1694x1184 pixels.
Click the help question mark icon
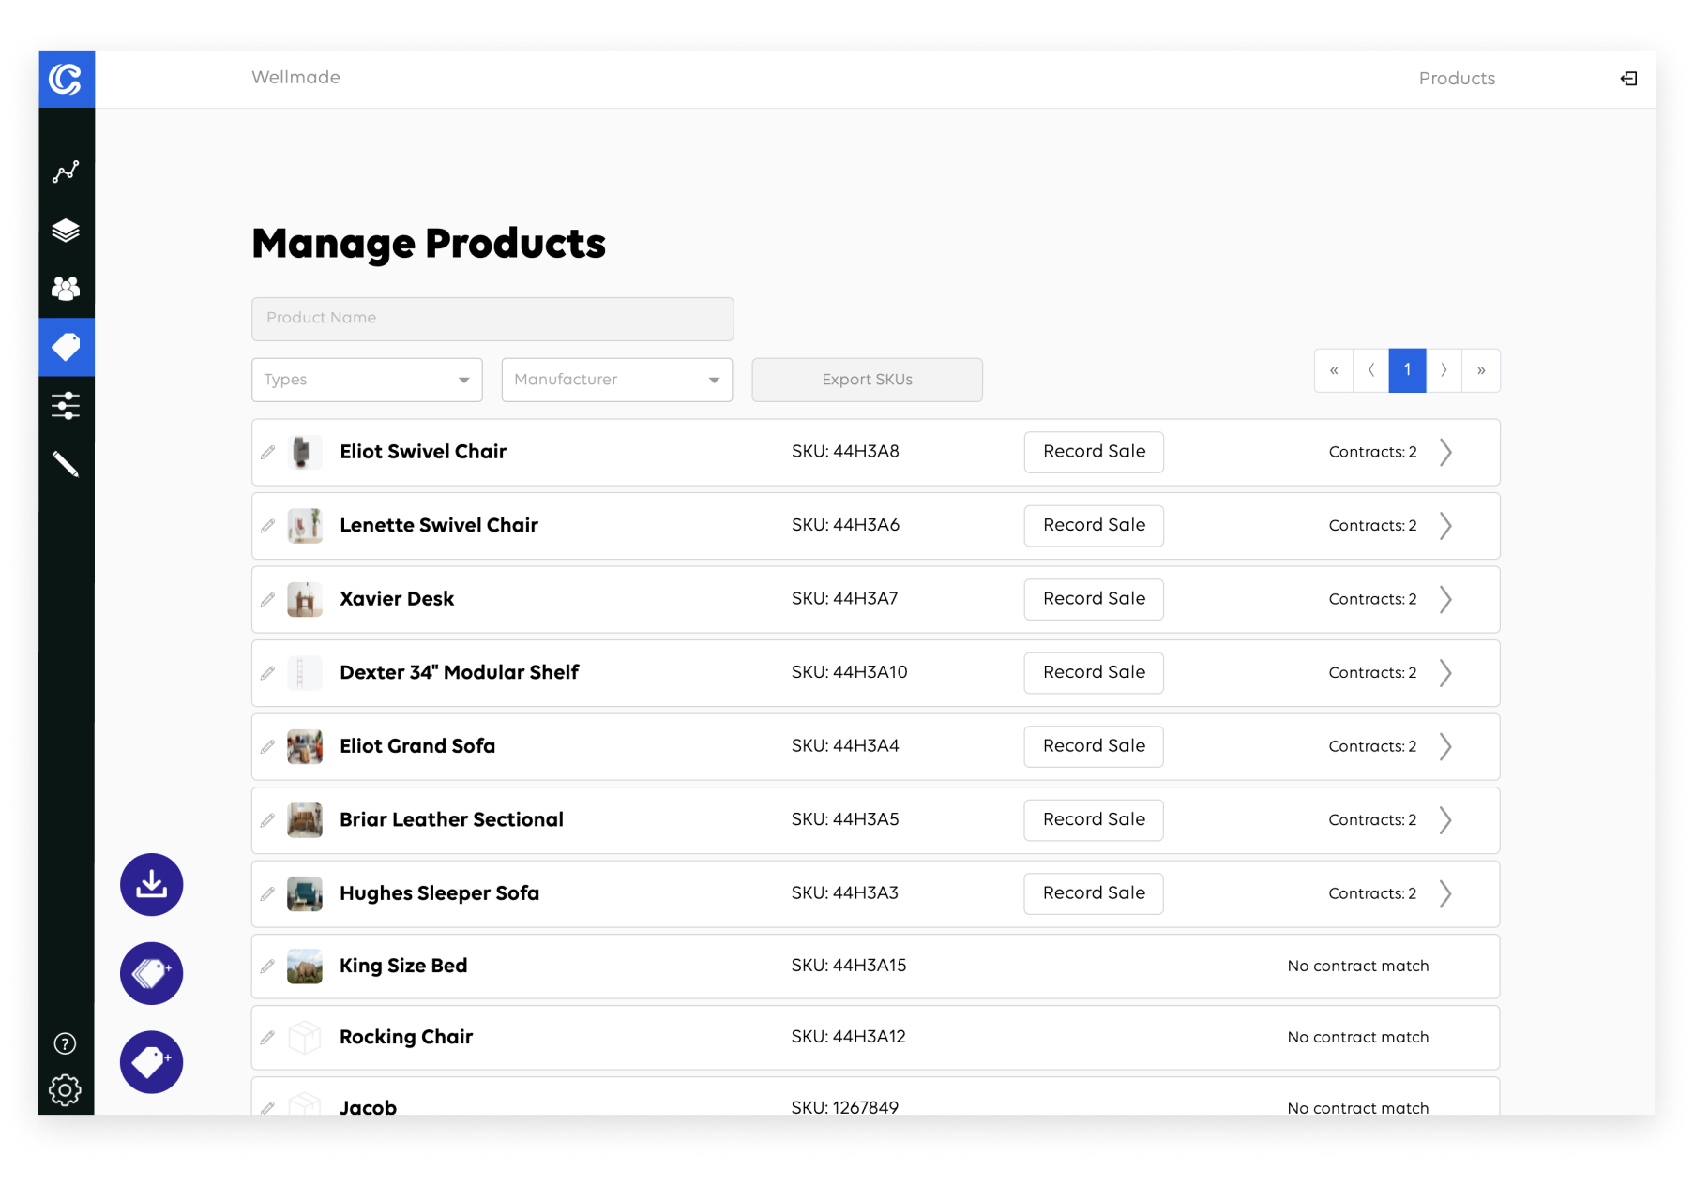coord(65,1043)
